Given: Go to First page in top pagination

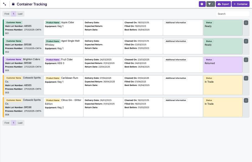Looking at the screenshot, I should pos(7,14).
